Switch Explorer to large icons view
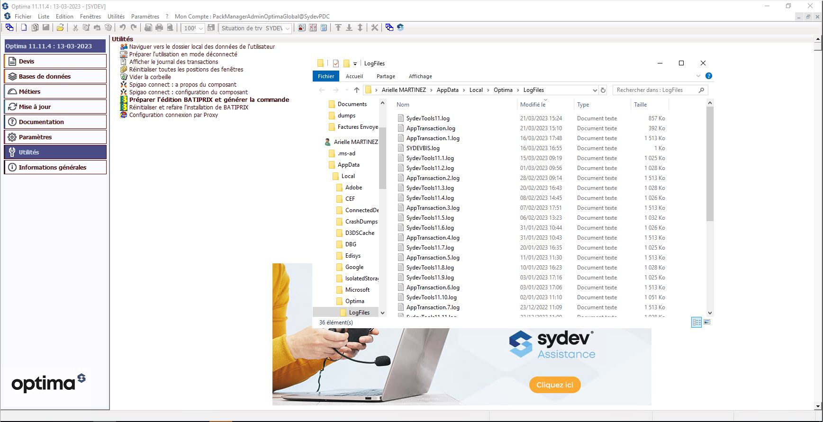This screenshot has height=422, width=823. (x=707, y=322)
